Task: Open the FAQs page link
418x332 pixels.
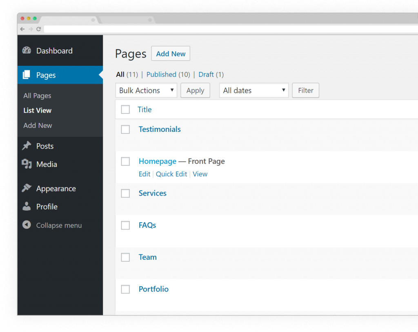Action: [147, 225]
